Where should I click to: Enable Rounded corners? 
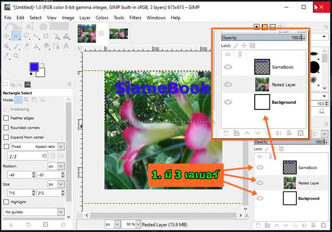[x=6, y=128]
